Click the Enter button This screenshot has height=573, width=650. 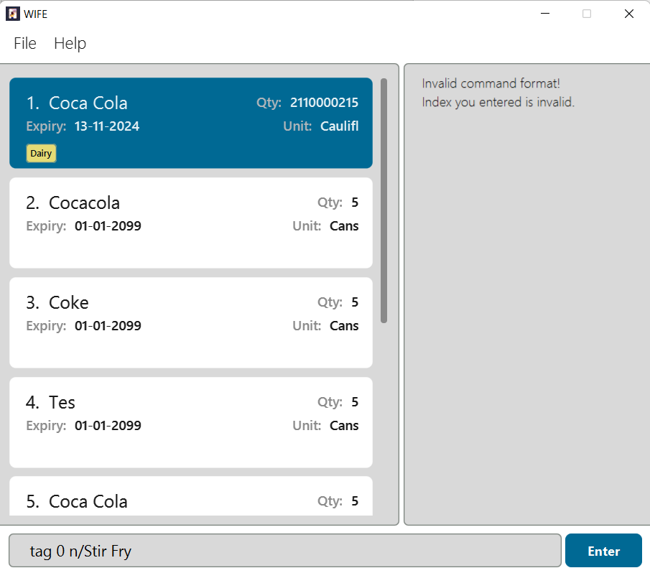point(603,551)
